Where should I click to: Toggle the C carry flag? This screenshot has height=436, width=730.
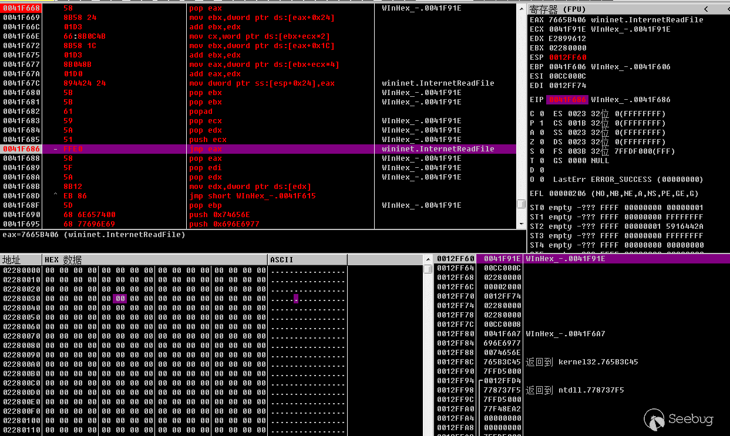536,114
